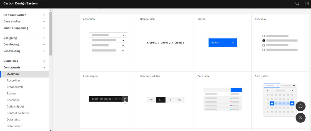Expand the Developing section
311x131 pixels.
click(25, 44)
